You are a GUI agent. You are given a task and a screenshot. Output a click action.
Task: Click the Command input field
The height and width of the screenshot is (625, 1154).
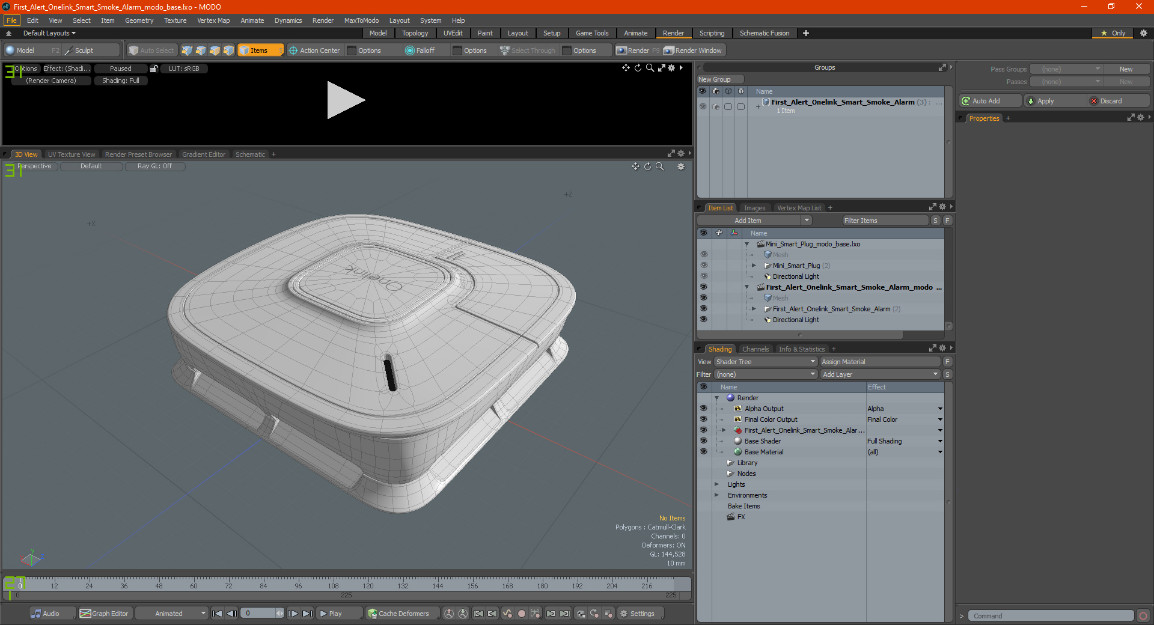[1050, 616]
